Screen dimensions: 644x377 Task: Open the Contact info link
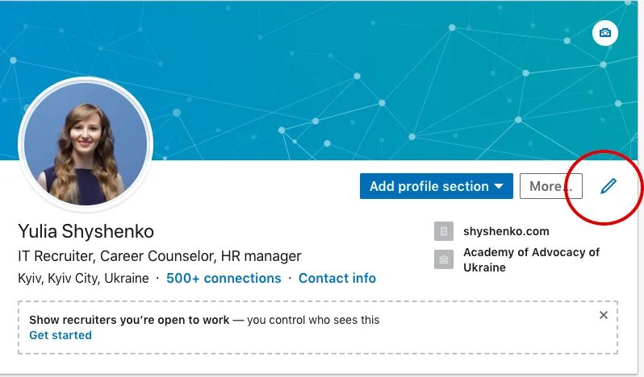pyautogui.click(x=337, y=278)
